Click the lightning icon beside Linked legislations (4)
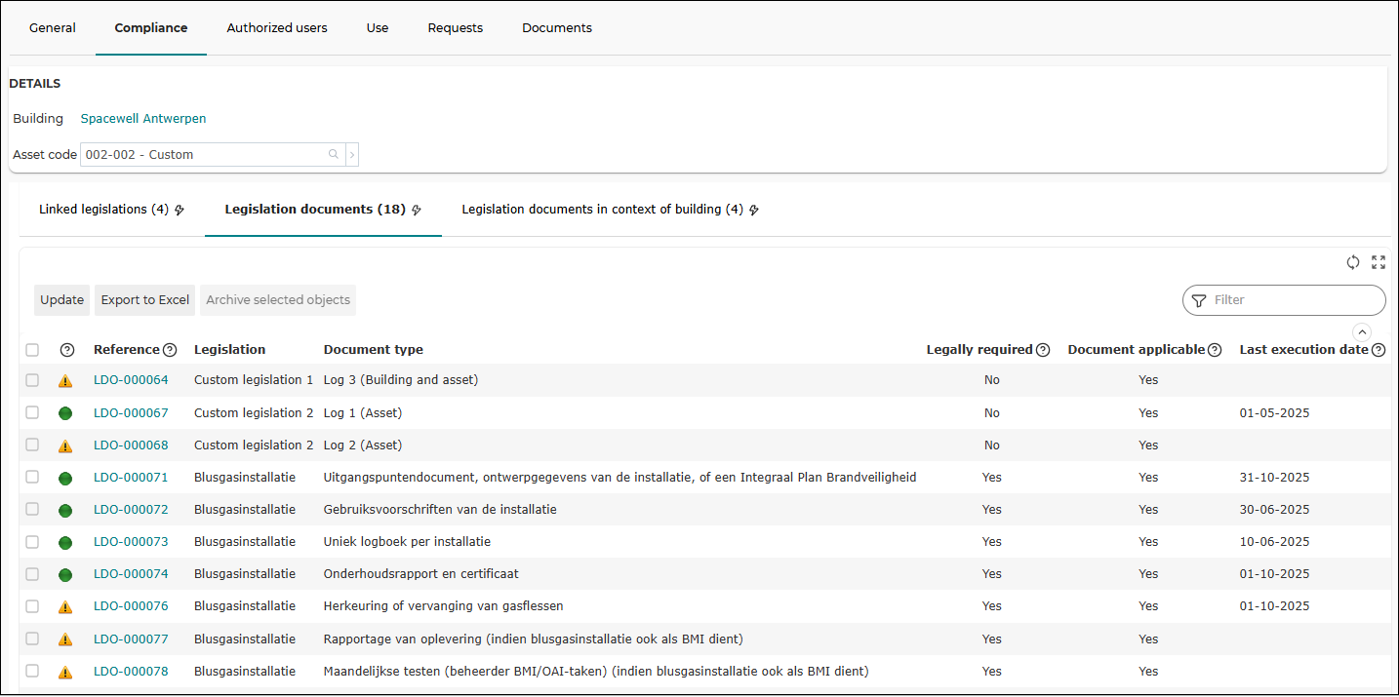Screen dimensions: 1399x697 point(180,210)
